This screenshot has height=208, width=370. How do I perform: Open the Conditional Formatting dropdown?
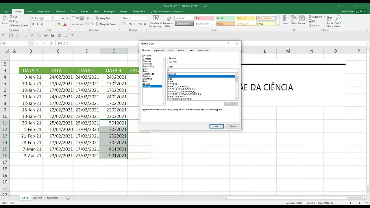[x=156, y=21]
